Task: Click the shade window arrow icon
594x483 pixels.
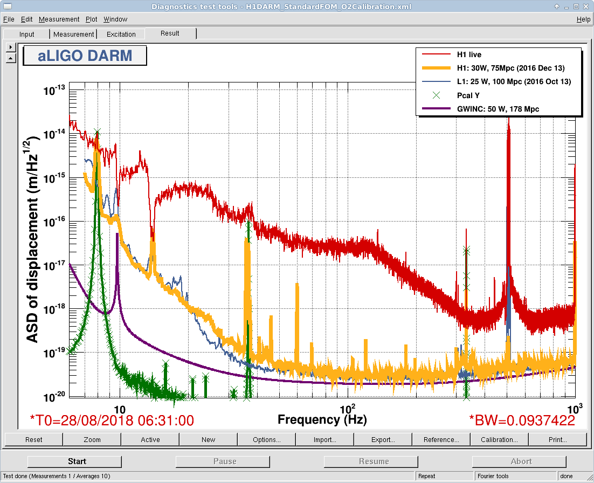Action: [x=556, y=6]
